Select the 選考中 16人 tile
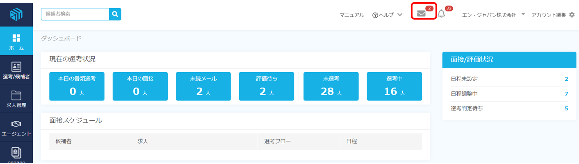Image resolution: width=579 pixels, height=164 pixels. 394,86
